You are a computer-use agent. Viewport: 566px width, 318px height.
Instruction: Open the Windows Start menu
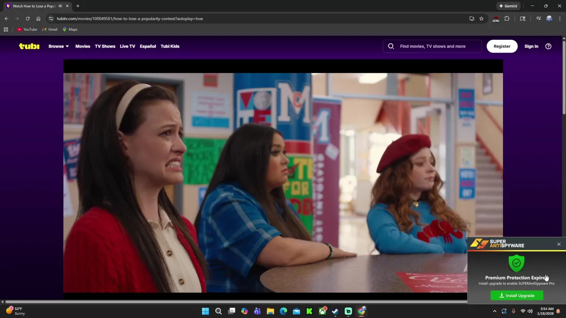point(205,311)
